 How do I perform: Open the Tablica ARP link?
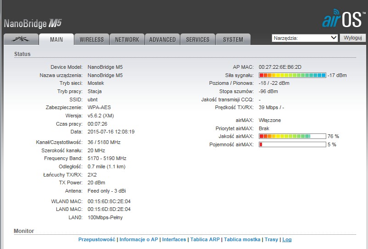pyautogui.click(x=205, y=239)
